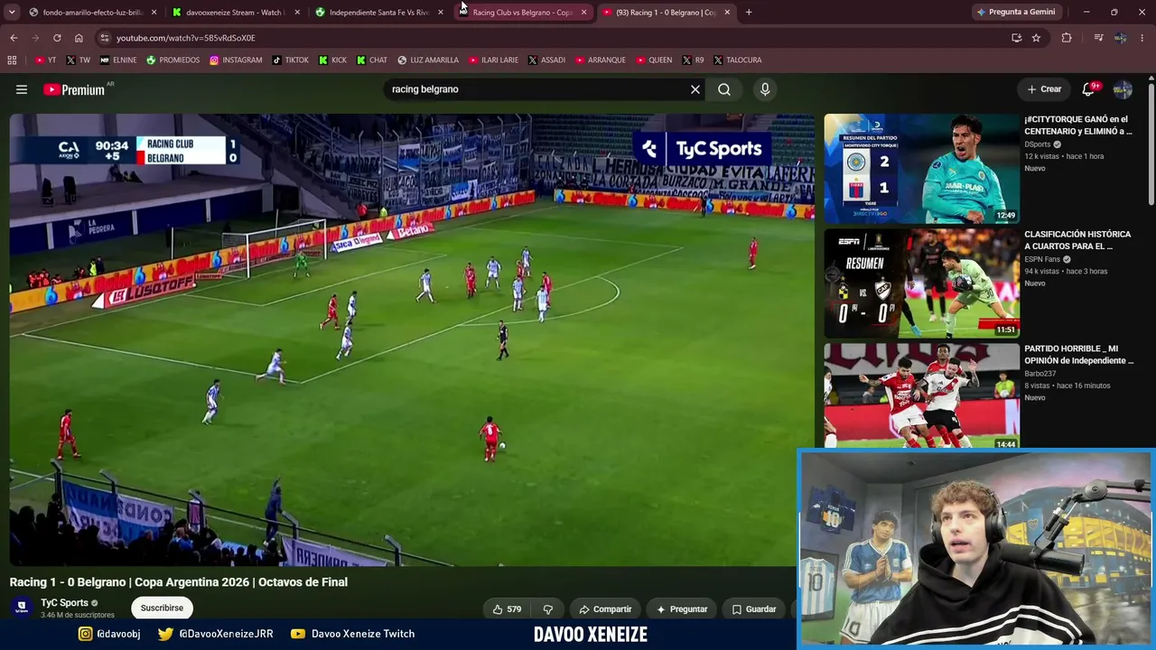Open the YT bookmark
Viewport: 1156px width, 650px height.
click(45, 60)
